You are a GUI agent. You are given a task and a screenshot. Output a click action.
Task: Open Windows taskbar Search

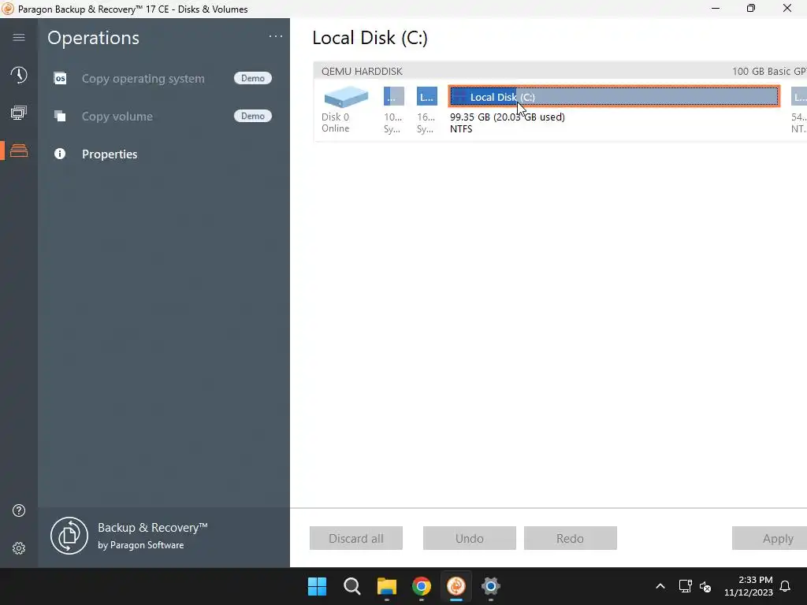[352, 586]
